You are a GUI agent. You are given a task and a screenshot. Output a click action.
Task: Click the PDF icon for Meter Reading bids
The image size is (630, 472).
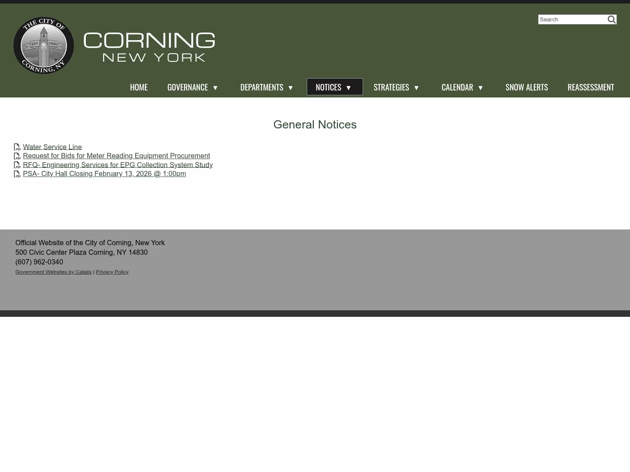click(17, 156)
